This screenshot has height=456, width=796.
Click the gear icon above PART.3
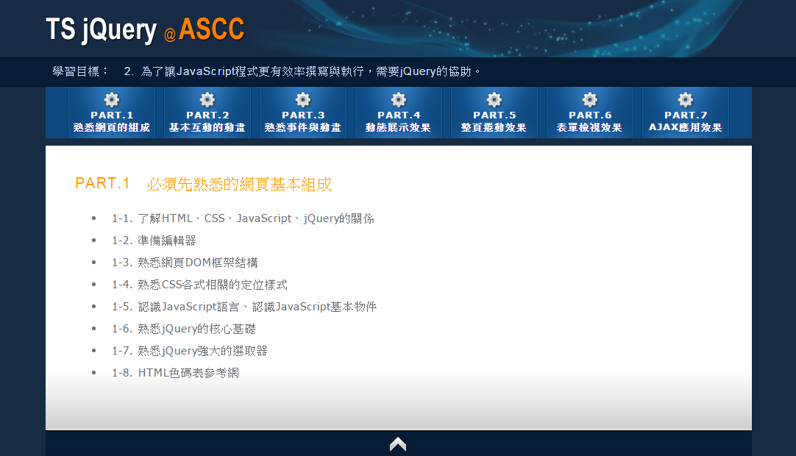click(x=303, y=99)
